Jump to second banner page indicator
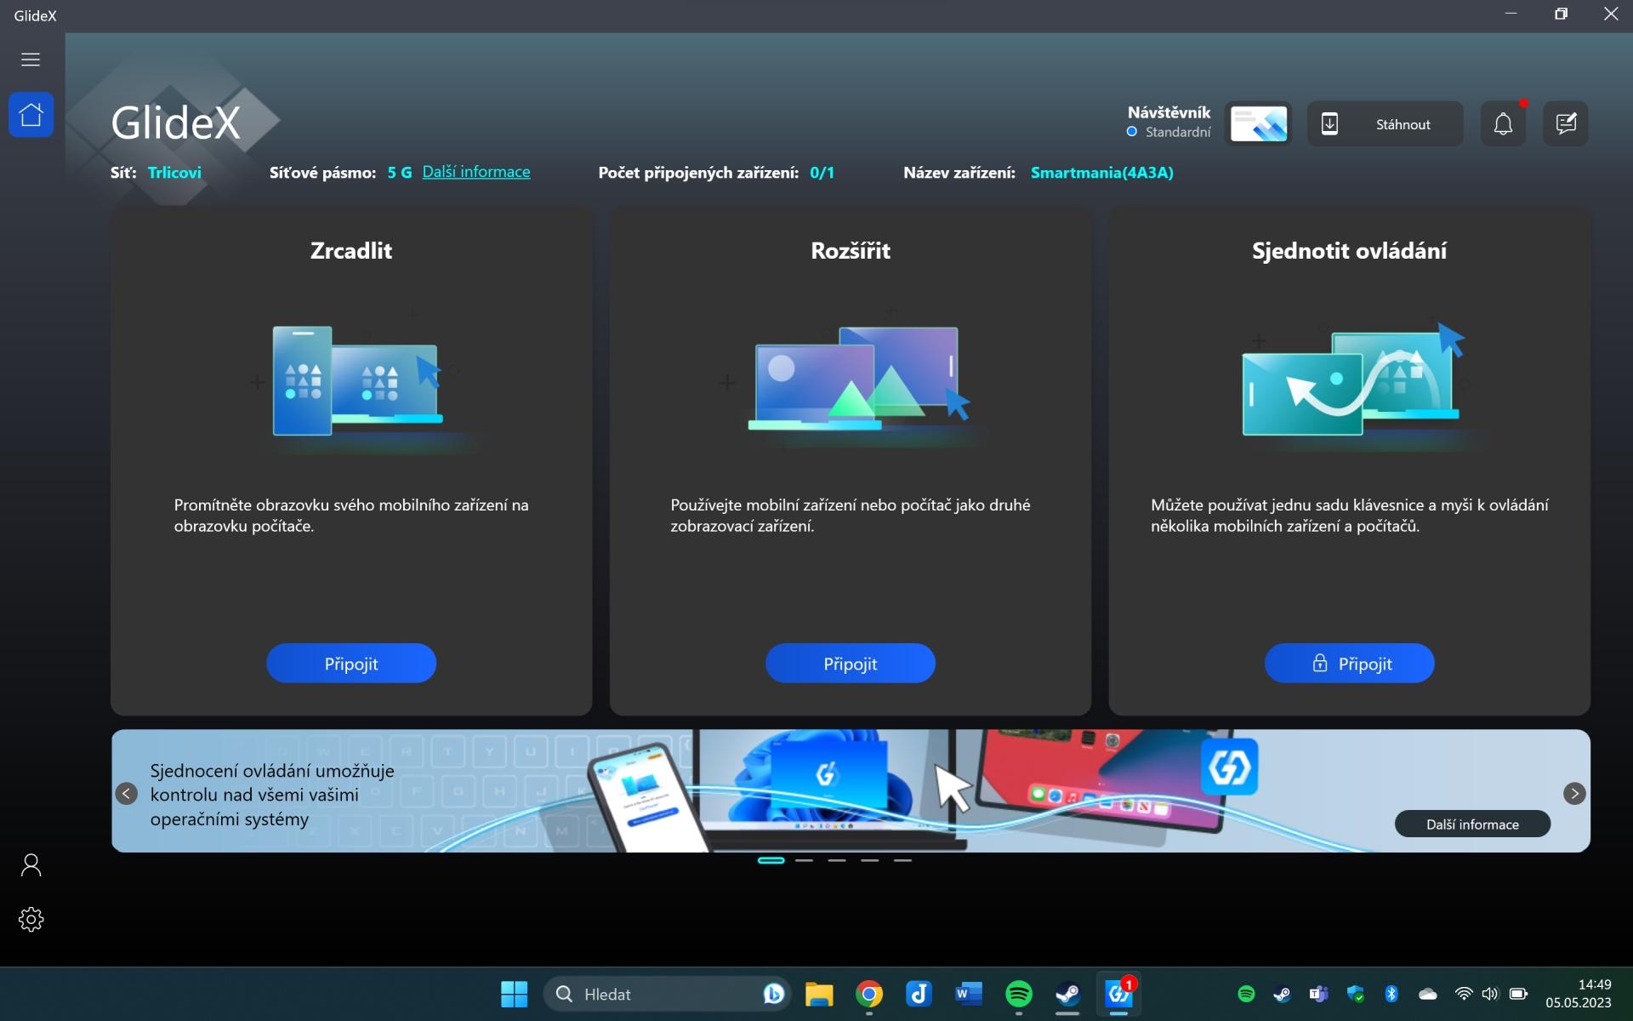Image resolution: width=1633 pixels, height=1021 pixels. click(805, 860)
